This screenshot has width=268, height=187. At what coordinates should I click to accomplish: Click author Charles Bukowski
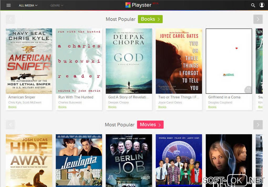70,102
